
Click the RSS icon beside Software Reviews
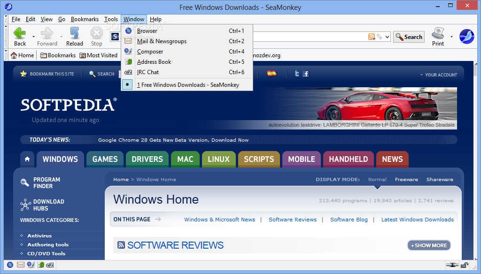tap(121, 245)
